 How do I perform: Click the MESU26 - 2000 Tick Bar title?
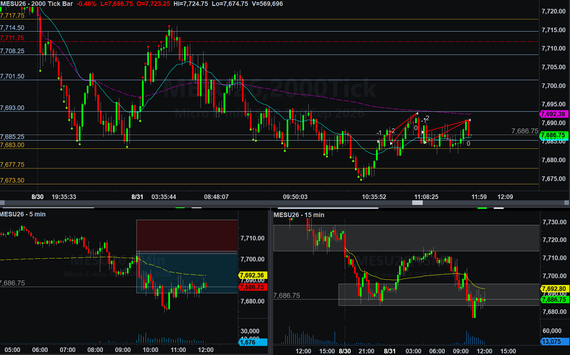36,4
